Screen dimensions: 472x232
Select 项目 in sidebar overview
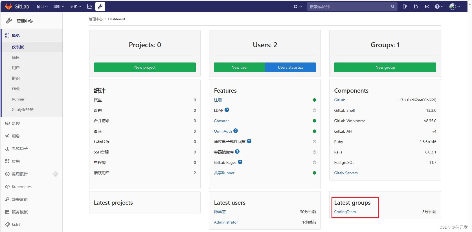[x=32, y=57]
